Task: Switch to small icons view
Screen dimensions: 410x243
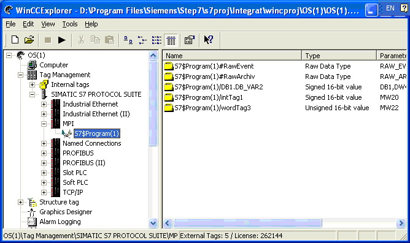Action: tap(142, 40)
